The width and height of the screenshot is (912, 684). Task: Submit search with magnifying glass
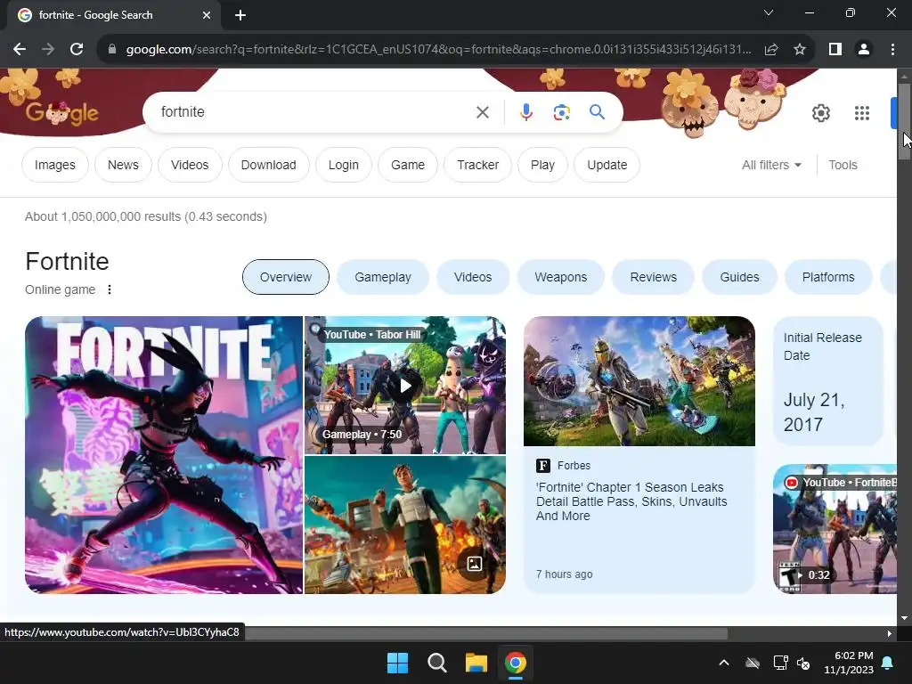(597, 112)
